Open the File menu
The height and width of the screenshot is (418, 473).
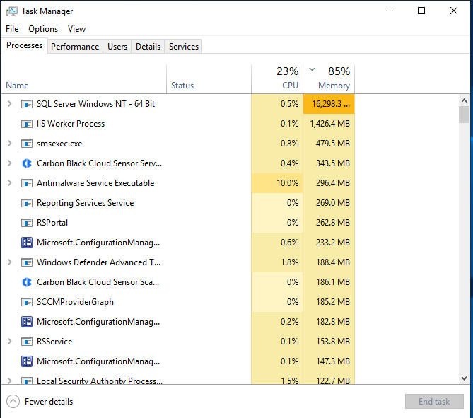point(12,29)
